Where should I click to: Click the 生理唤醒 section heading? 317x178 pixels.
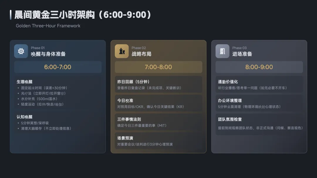[x=24, y=82]
